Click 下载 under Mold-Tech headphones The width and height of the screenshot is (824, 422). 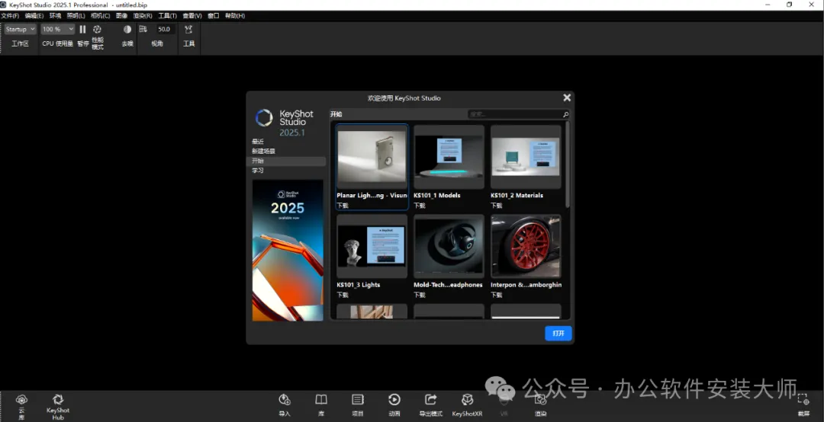(420, 295)
